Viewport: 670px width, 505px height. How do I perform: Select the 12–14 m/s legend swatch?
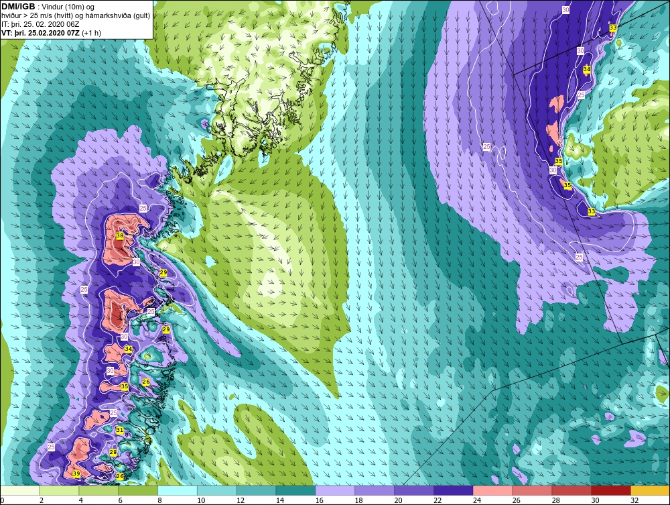click(x=256, y=490)
